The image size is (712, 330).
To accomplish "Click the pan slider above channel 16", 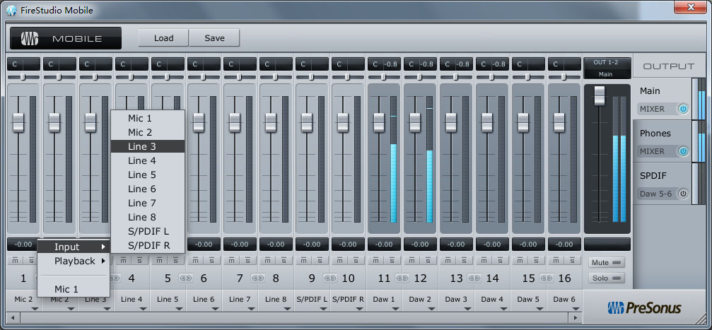I will point(564,77).
